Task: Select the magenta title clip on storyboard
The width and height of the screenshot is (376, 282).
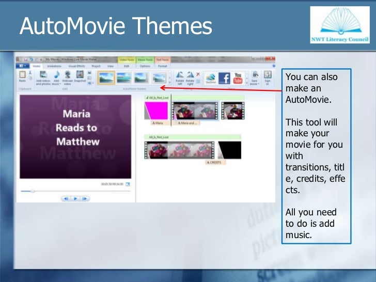Action: point(156,111)
